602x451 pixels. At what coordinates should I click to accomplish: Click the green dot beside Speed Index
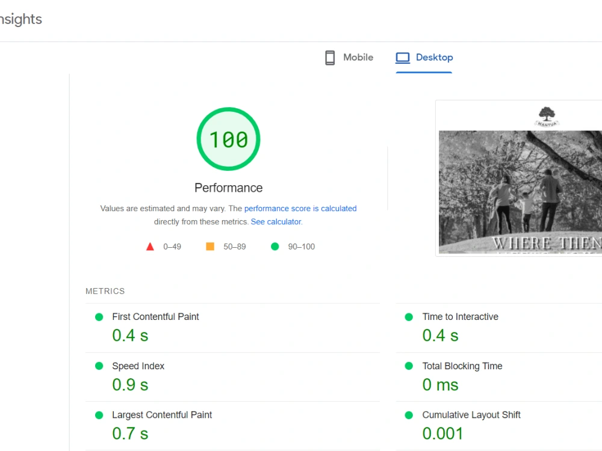point(99,366)
